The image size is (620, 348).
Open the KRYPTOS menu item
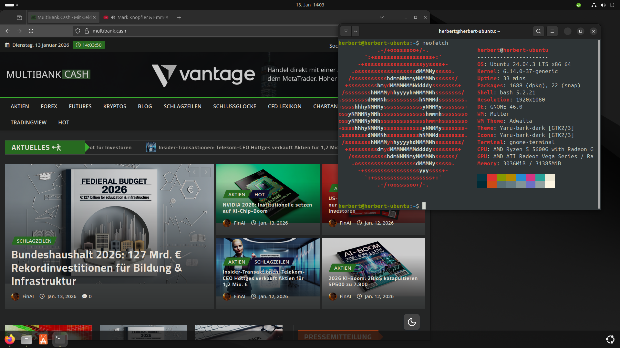click(115, 106)
